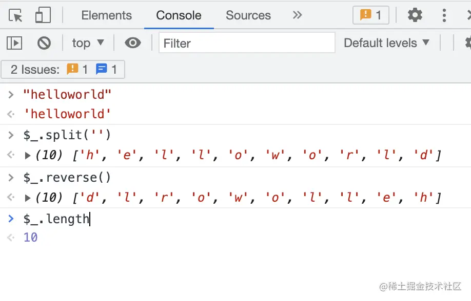Open the three-dot customize DevTools menu
471x301 pixels.
pyautogui.click(x=444, y=15)
